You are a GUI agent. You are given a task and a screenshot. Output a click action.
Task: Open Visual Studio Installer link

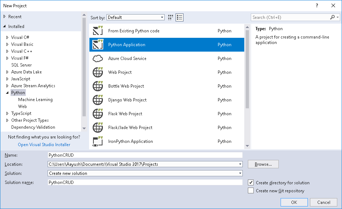pos(44,145)
